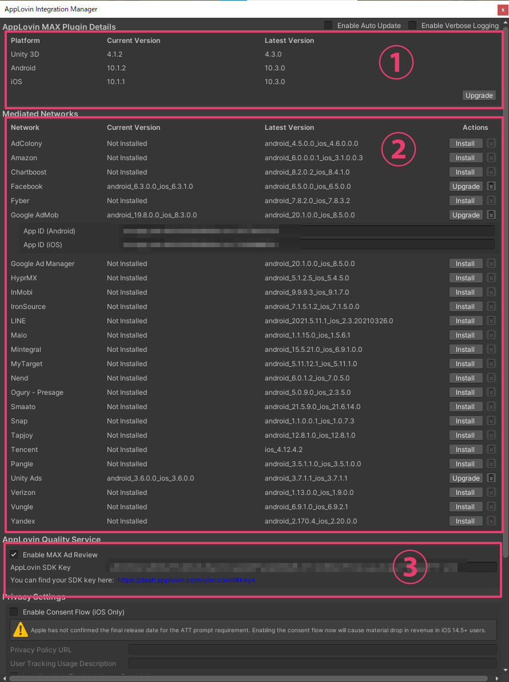Install the Vungle adapter
The image size is (509, 682).
click(x=466, y=507)
